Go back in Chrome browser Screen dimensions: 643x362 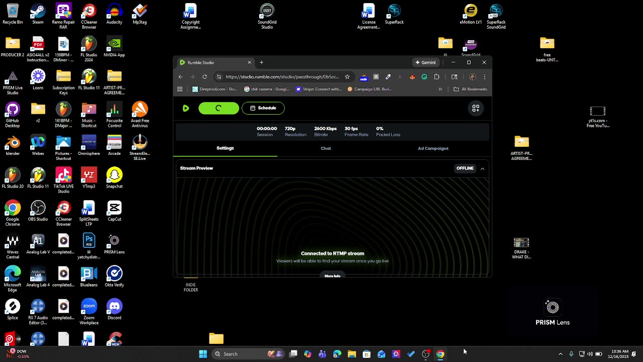180,77
